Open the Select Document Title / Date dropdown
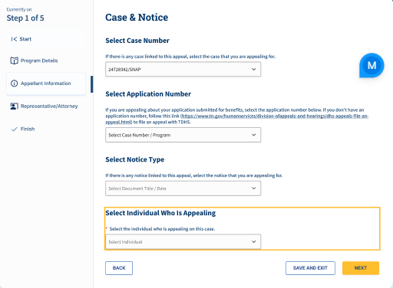This screenshot has width=393, height=288. point(183,188)
